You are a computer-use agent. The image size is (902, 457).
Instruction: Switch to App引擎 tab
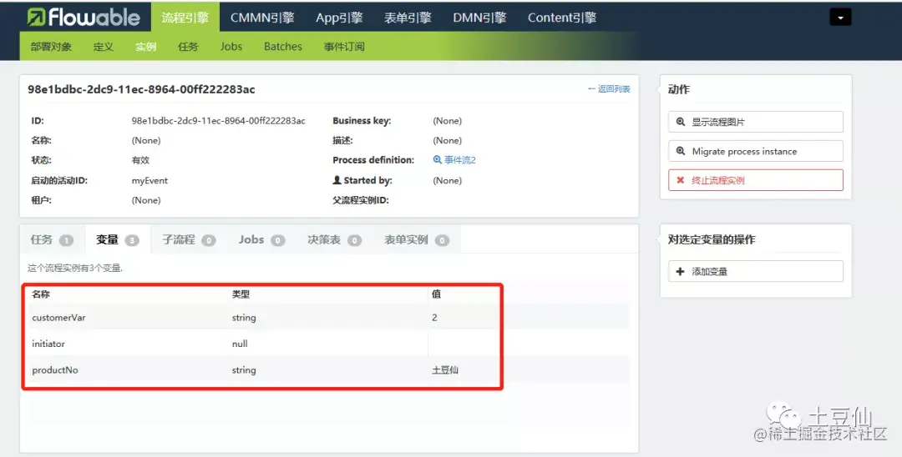point(339,18)
